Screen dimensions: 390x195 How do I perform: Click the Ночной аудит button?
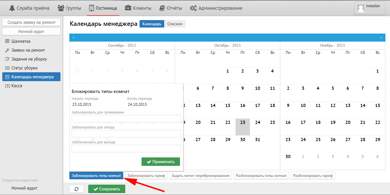[x=31, y=32]
